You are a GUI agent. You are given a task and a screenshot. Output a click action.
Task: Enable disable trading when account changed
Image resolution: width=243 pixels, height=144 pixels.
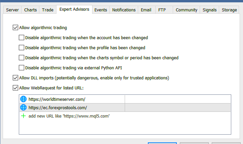[x=22, y=38]
